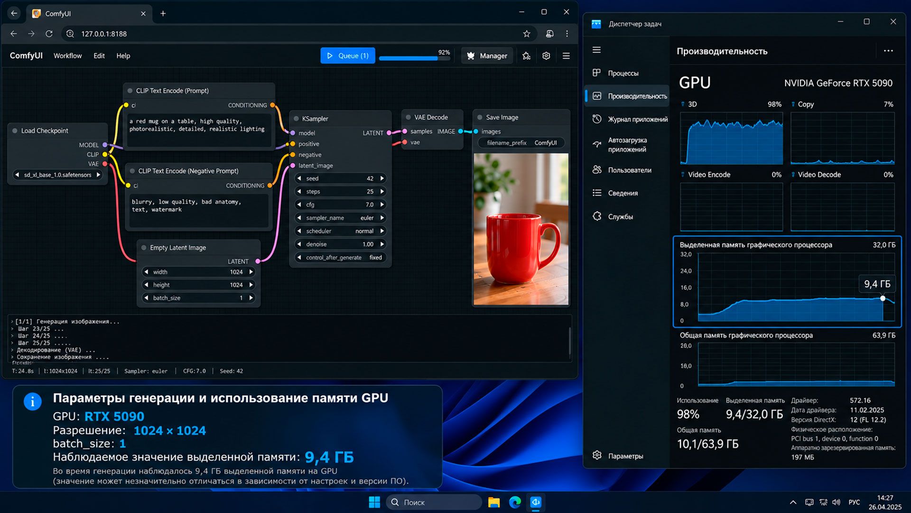Click the generated red mug preview image
911x513 pixels.
521,229
